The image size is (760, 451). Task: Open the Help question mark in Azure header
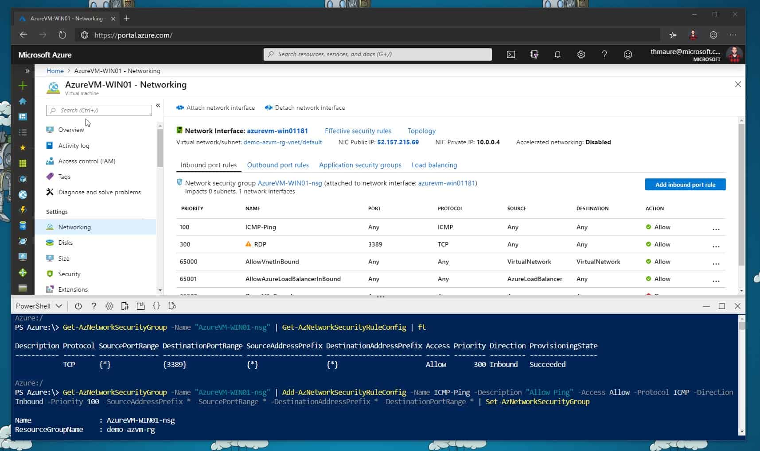[x=604, y=54]
